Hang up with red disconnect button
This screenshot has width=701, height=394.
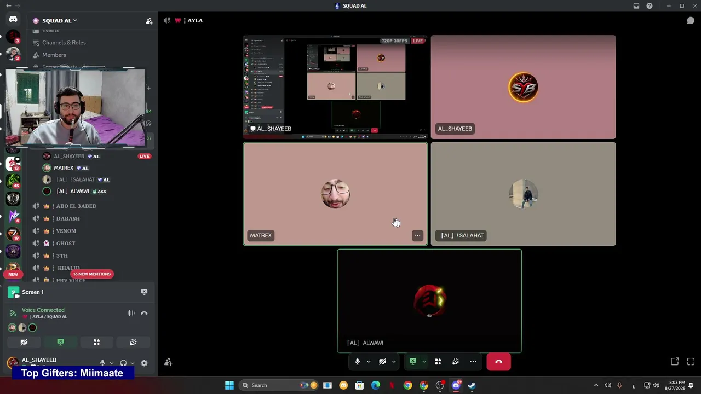click(x=498, y=362)
